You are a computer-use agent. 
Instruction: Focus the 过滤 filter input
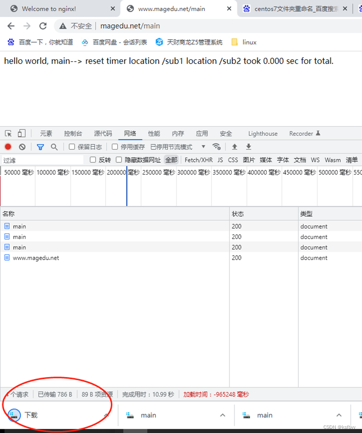[43, 160]
